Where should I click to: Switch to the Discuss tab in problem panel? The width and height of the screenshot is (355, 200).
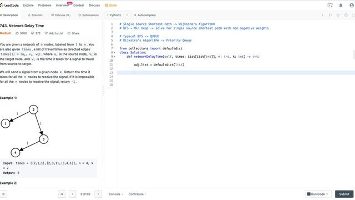[x=61, y=15]
